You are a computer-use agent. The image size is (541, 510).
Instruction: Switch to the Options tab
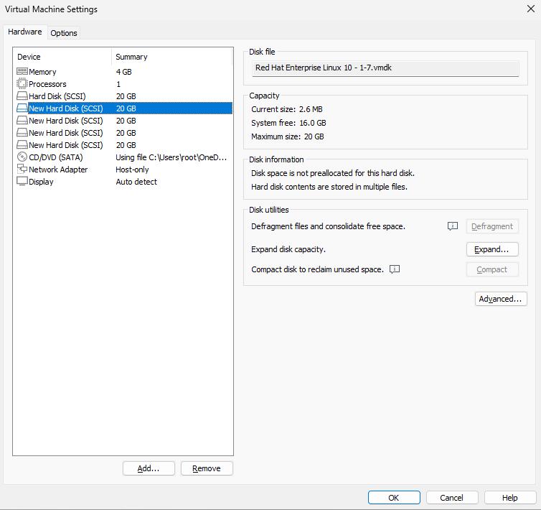64,33
